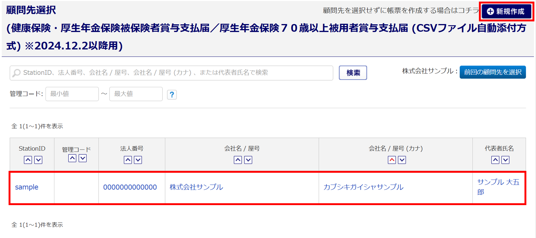Click the 管理コード 最小値 input
536x238 pixels.
pos(72,94)
